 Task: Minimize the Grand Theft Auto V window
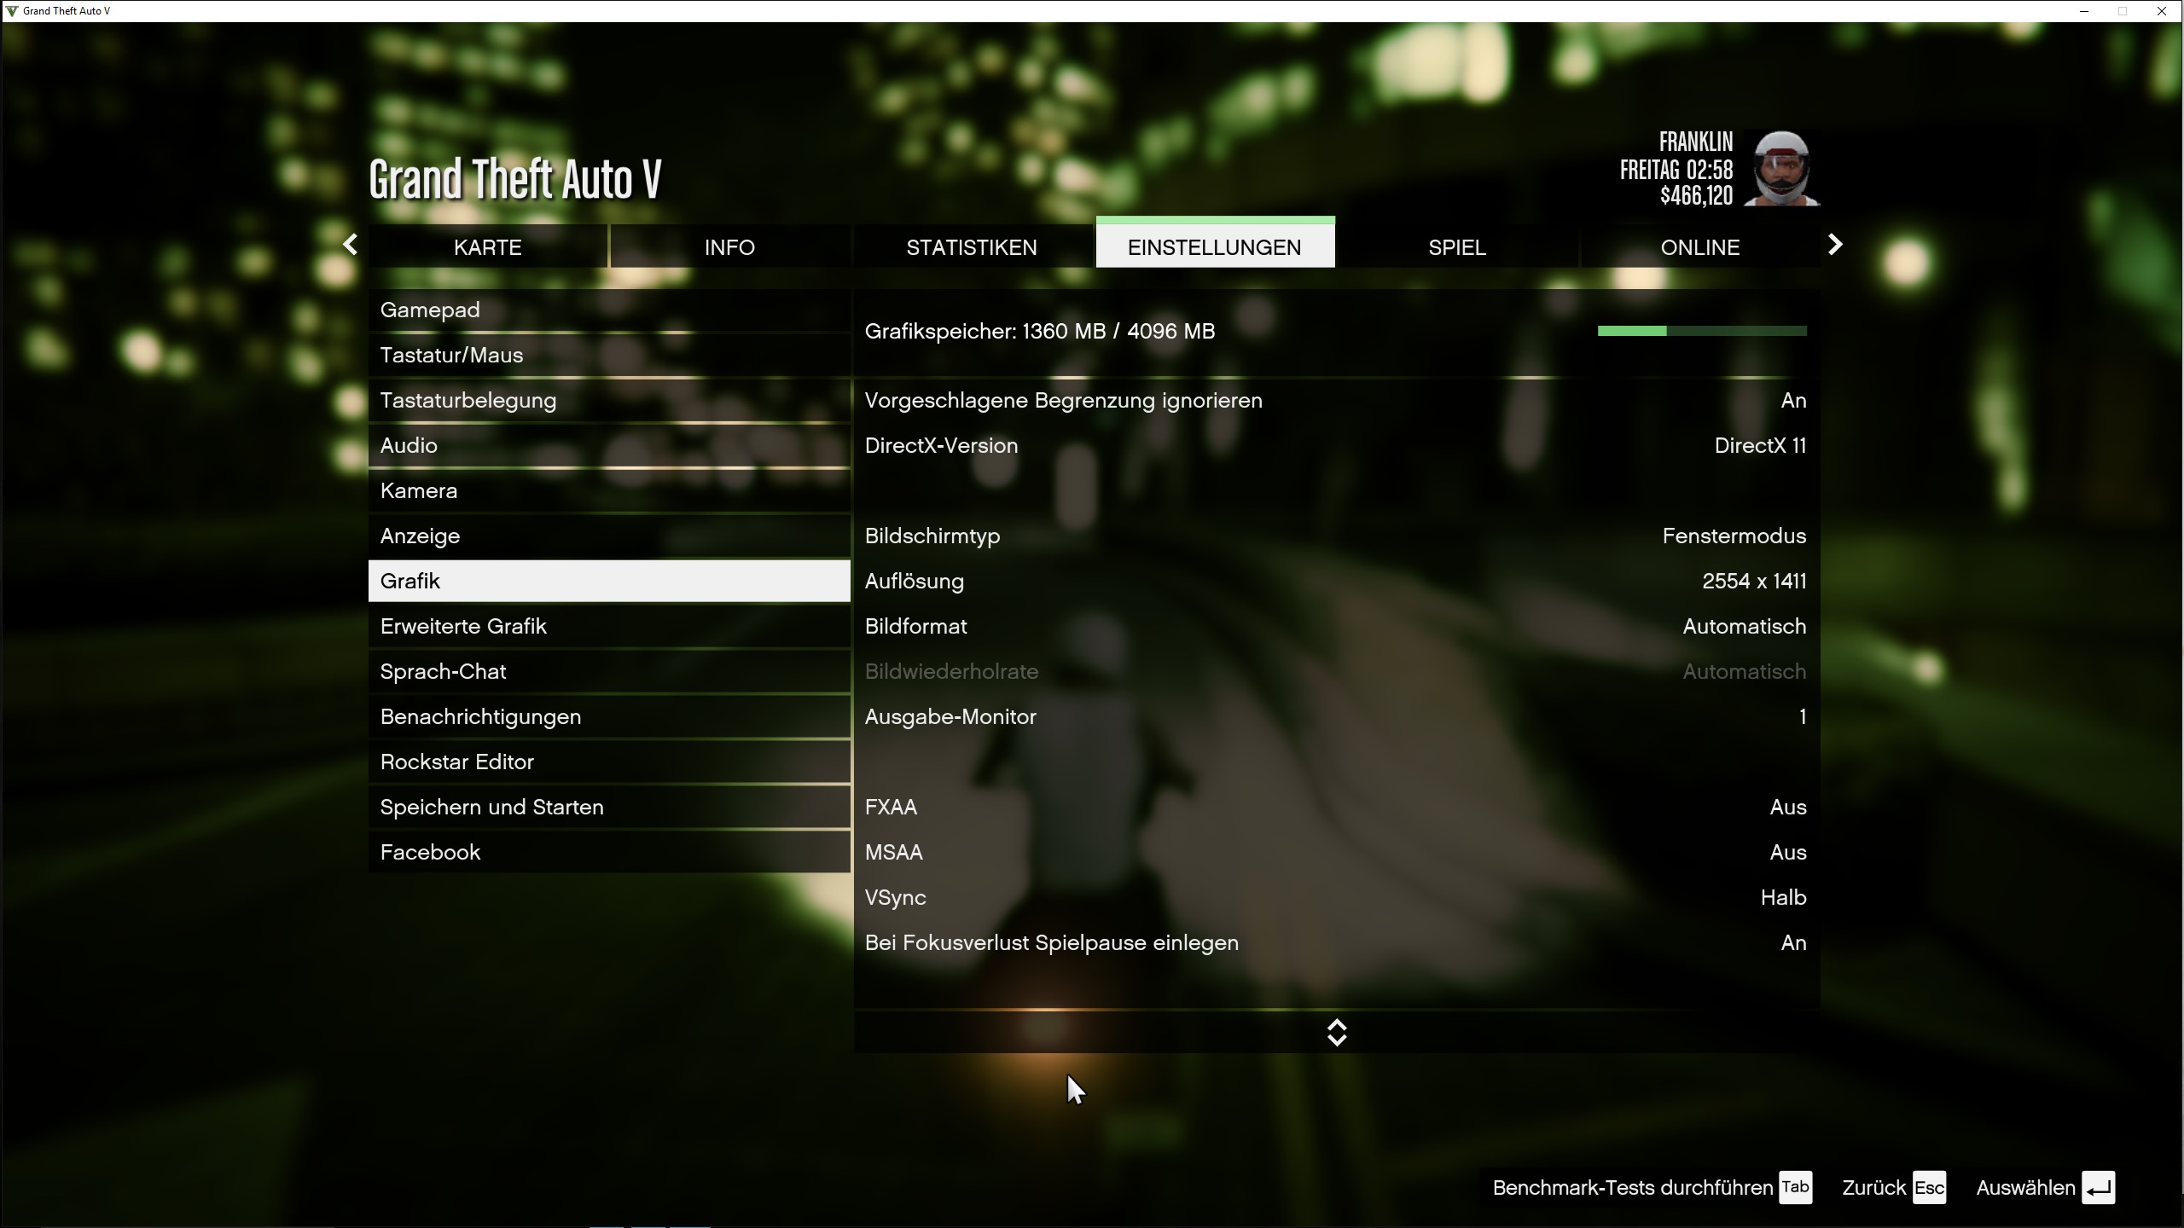[2084, 11]
